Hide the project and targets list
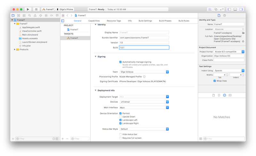Viewport: 256px width, 156px height. click(63, 21)
